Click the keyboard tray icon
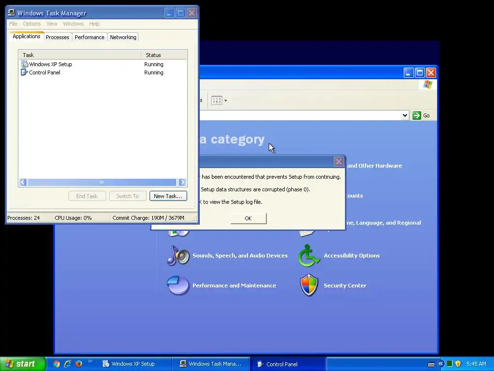This screenshot has height=371, width=494. (431, 364)
